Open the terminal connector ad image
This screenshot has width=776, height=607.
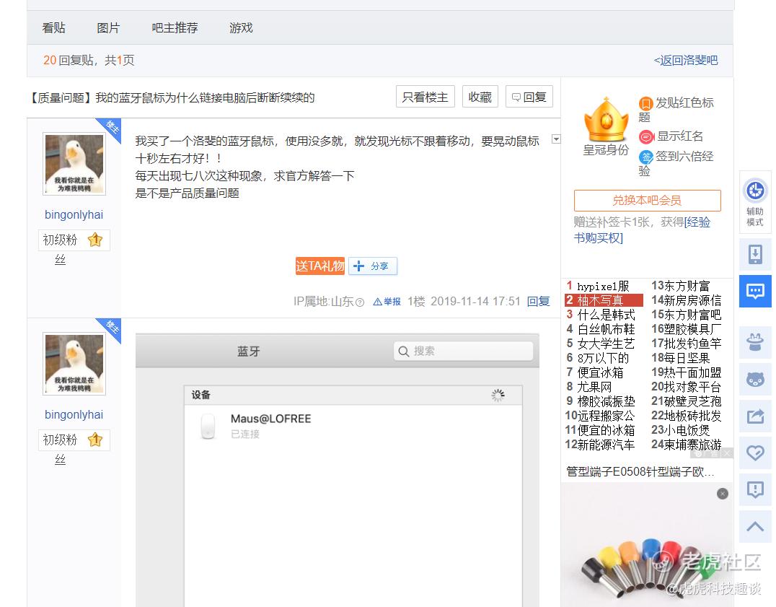[648, 545]
